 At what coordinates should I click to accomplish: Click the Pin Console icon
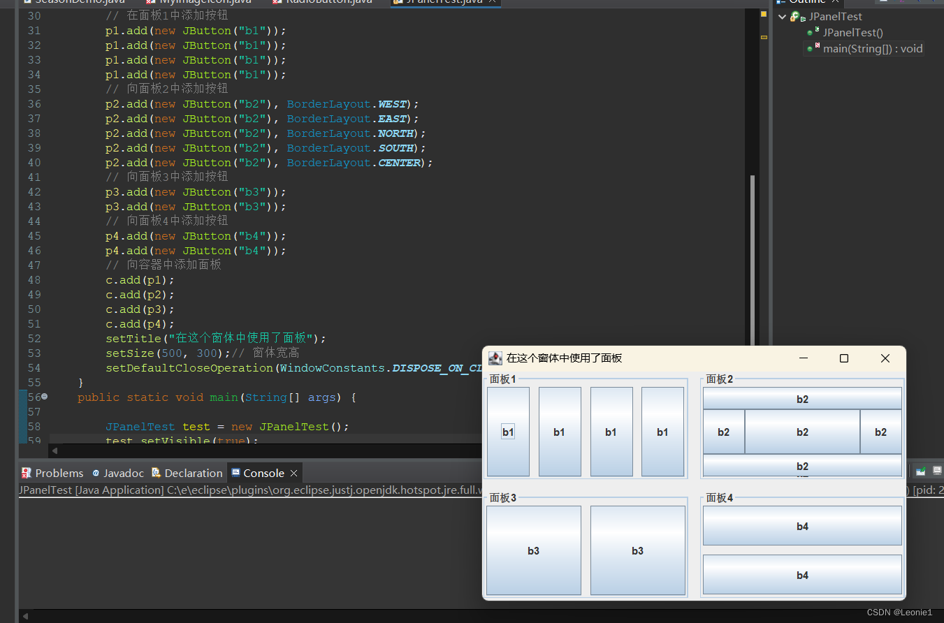coord(920,471)
